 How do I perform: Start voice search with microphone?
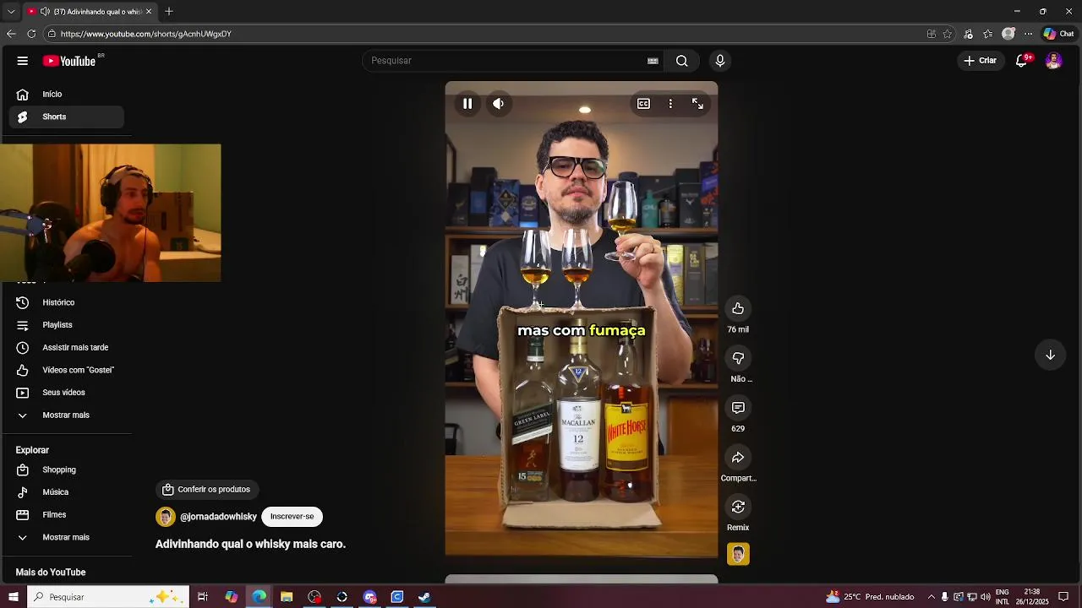point(720,61)
